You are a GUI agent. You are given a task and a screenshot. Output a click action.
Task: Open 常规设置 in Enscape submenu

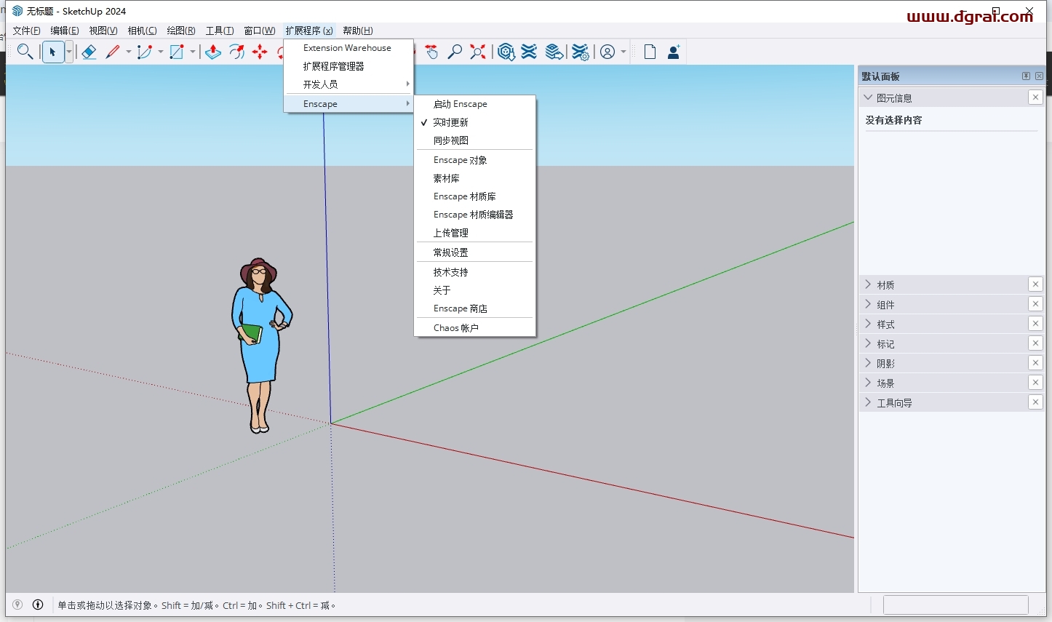coord(475,252)
